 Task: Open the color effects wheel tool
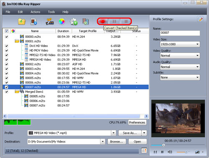pos(62,22)
